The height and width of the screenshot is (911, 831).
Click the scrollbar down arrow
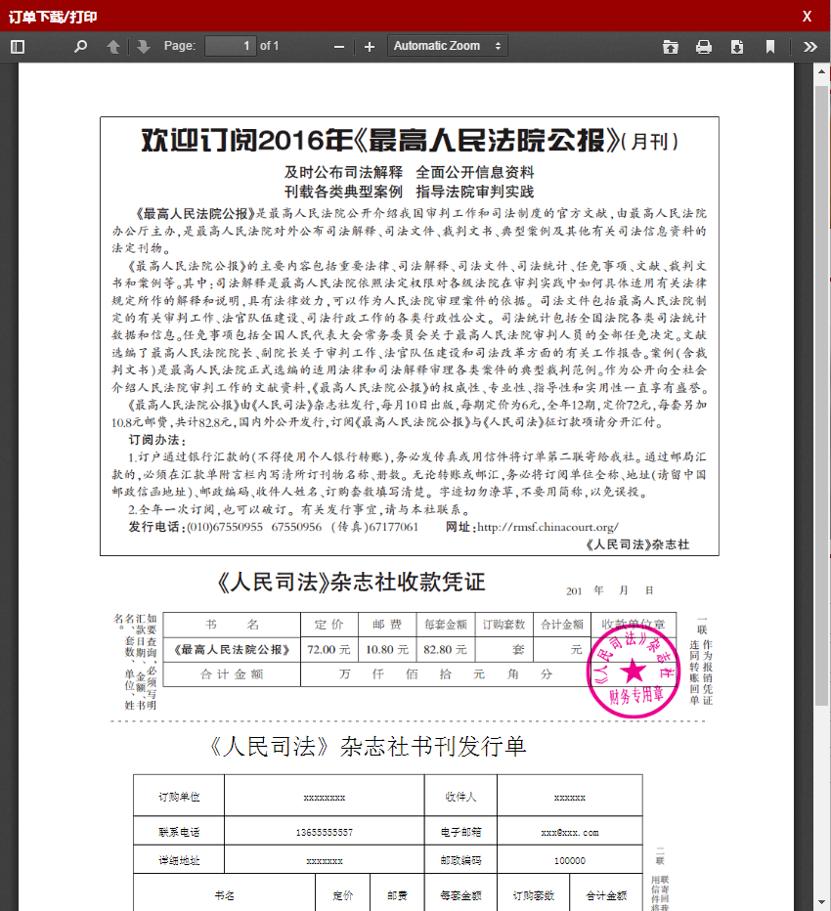coord(821,902)
